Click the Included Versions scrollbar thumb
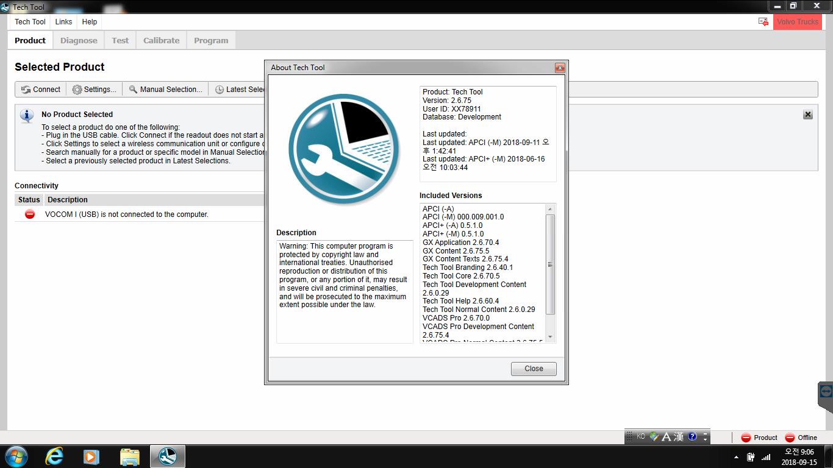833x468 pixels. tap(550, 264)
